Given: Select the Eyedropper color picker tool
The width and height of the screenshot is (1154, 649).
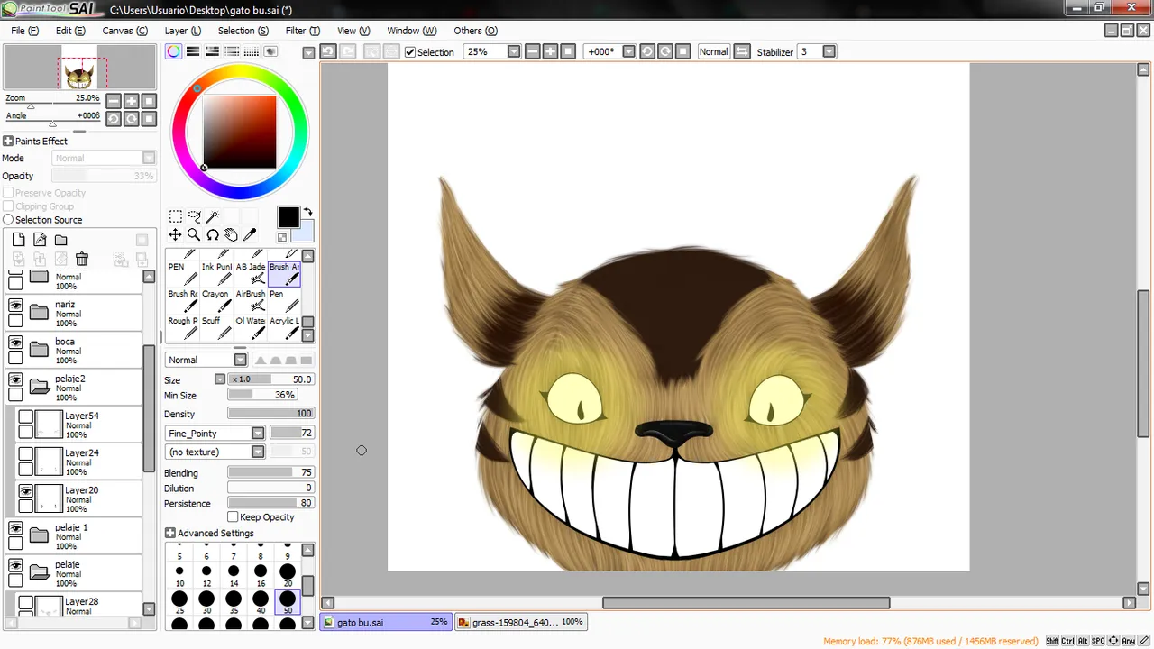Looking at the screenshot, I should (250, 234).
